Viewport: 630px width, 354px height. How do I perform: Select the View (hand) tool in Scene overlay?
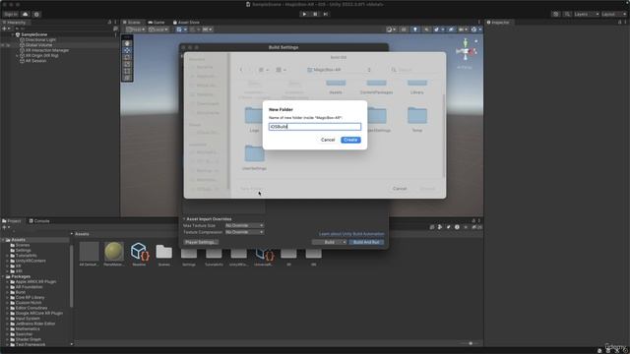pos(127,43)
